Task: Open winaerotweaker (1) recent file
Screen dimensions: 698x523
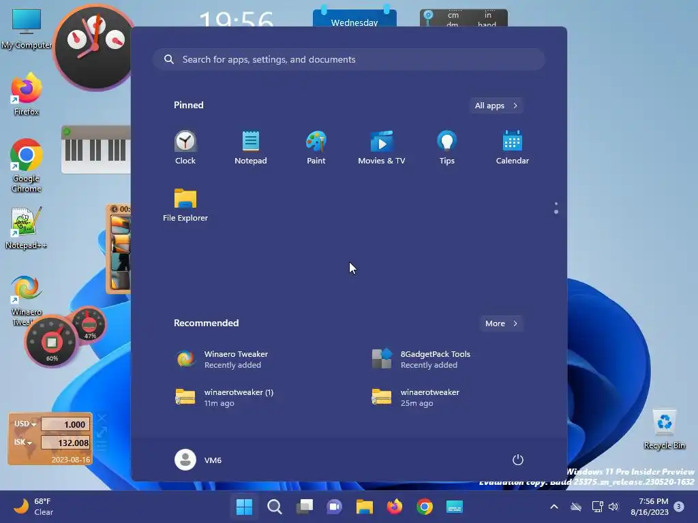Action: pos(225,397)
